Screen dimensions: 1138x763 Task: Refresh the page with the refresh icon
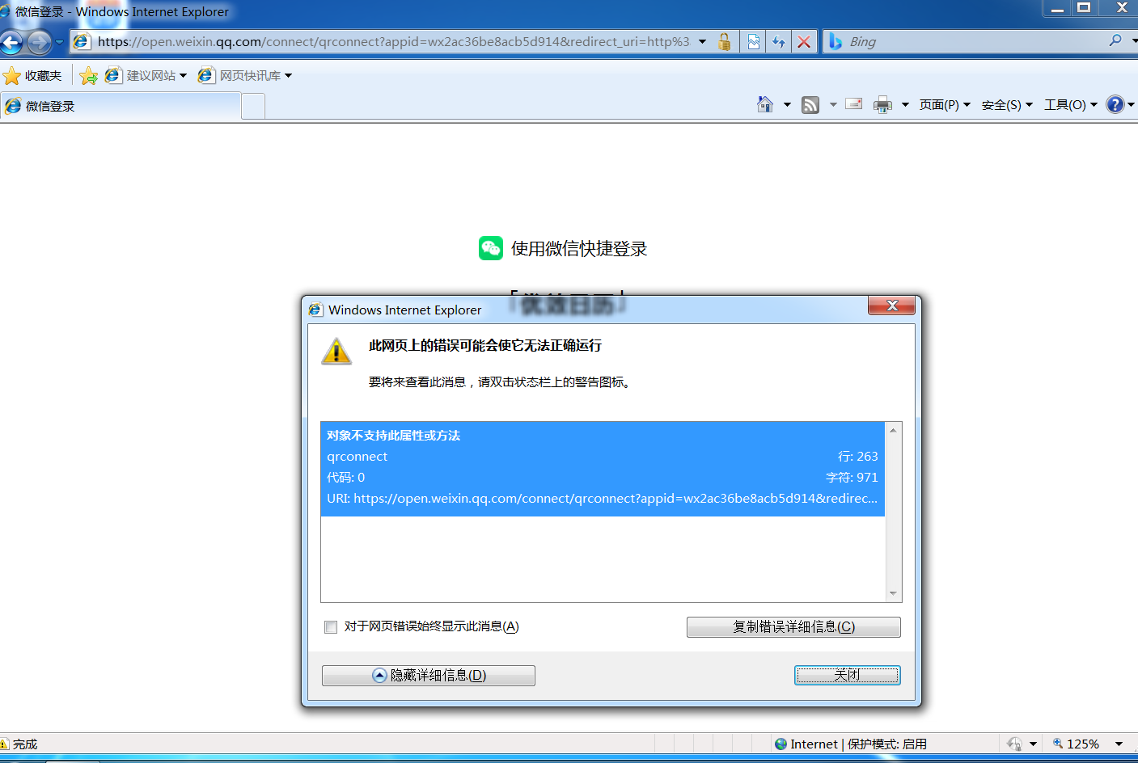pyautogui.click(x=778, y=41)
